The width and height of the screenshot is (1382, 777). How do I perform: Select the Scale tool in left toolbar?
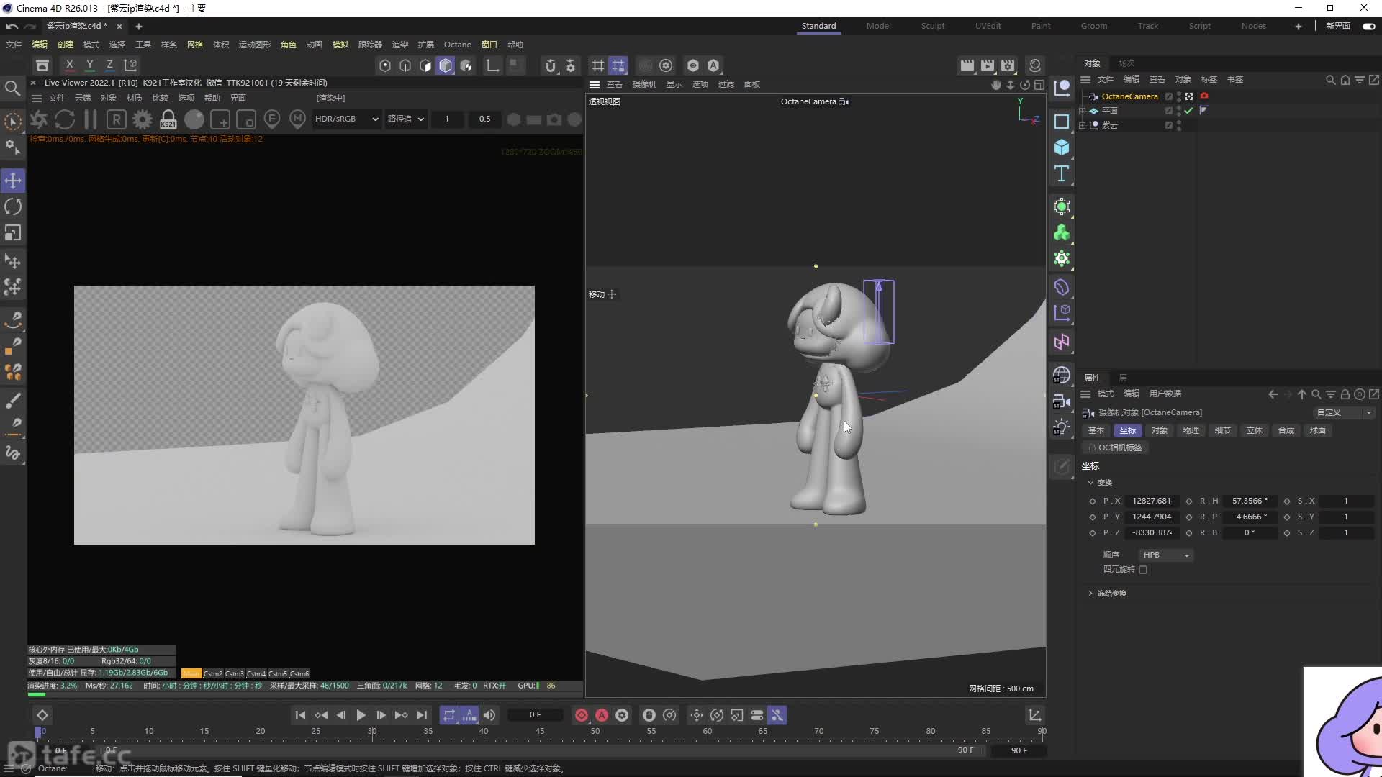click(13, 233)
